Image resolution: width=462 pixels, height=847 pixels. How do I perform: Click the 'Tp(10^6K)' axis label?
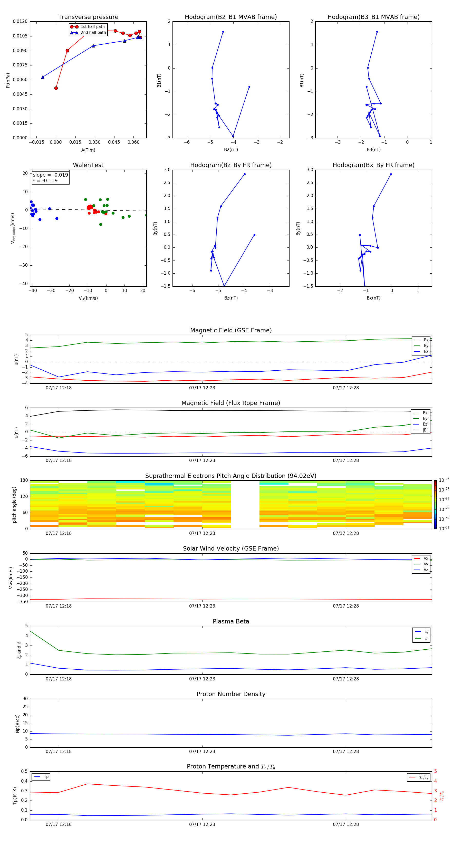pyautogui.click(x=15, y=796)
